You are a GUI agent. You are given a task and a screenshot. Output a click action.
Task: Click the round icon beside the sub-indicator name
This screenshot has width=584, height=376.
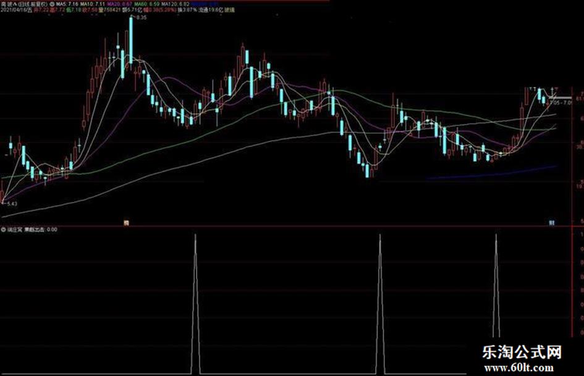(3, 230)
